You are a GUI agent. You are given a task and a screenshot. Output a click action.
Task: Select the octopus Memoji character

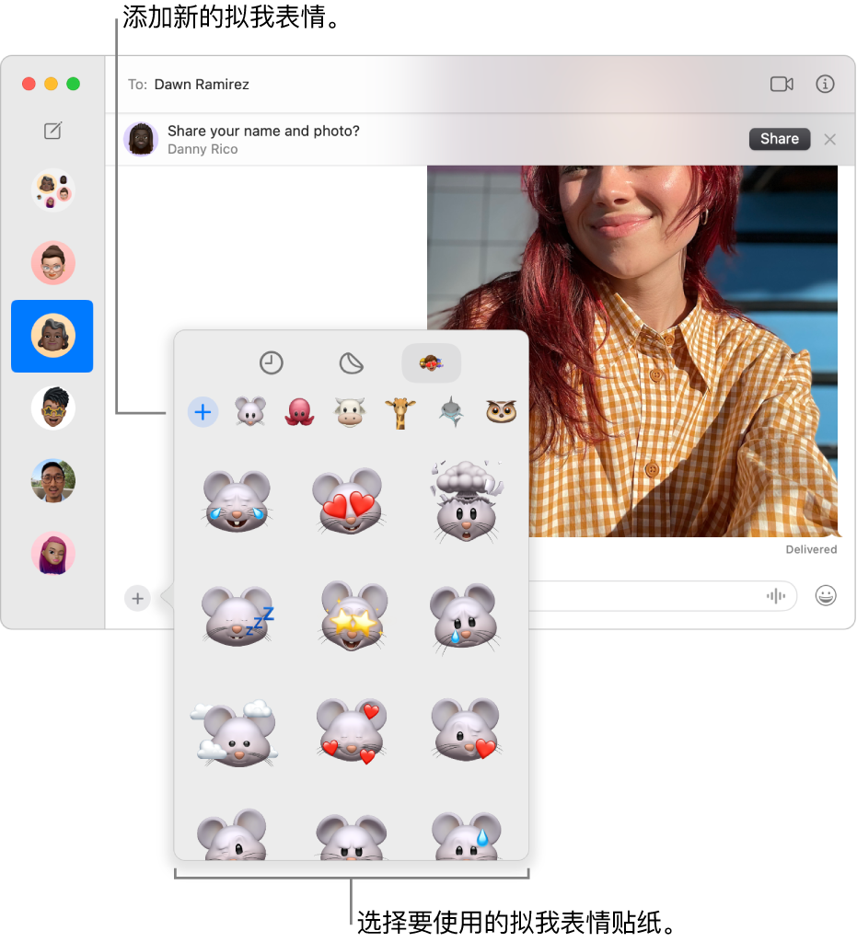pyautogui.click(x=300, y=412)
